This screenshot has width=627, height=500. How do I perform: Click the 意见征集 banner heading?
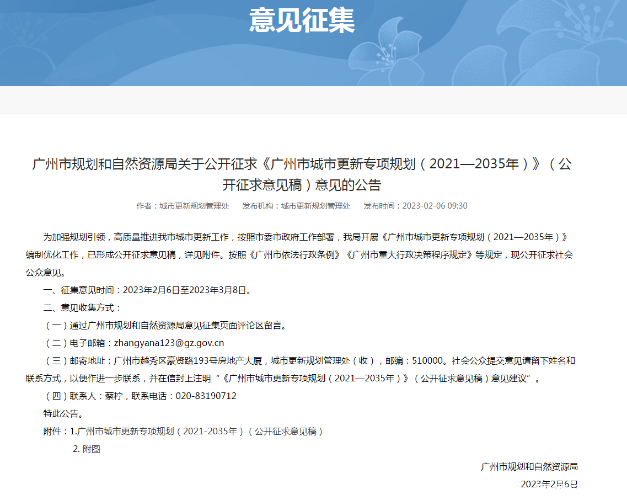click(302, 20)
